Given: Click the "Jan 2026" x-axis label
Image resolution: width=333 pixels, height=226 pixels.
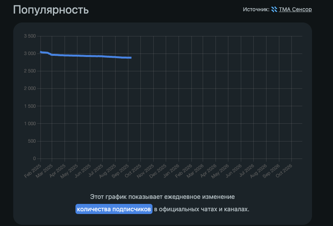Looking at the screenshot, I should click(171, 171).
